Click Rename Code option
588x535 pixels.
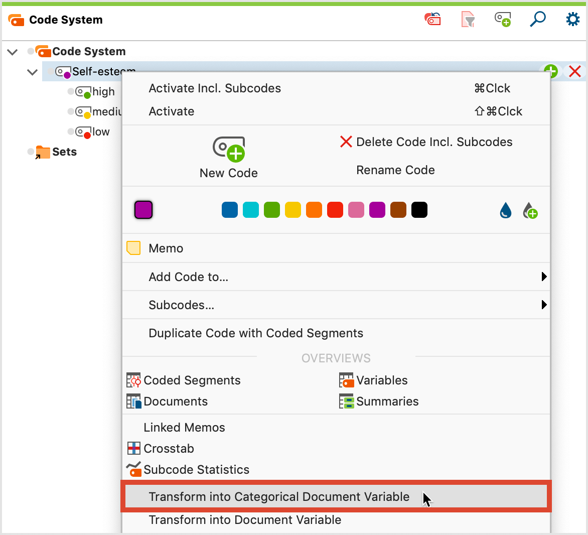(395, 170)
